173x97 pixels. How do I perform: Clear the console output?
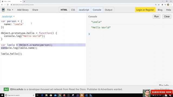click(167, 16)
